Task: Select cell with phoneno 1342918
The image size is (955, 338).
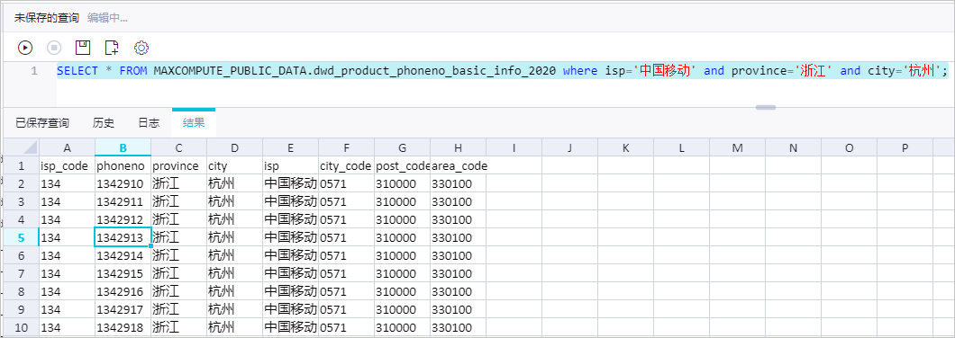Action: [x=123, y=328]
